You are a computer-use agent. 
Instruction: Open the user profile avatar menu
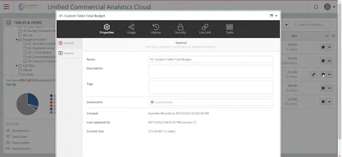329,7
